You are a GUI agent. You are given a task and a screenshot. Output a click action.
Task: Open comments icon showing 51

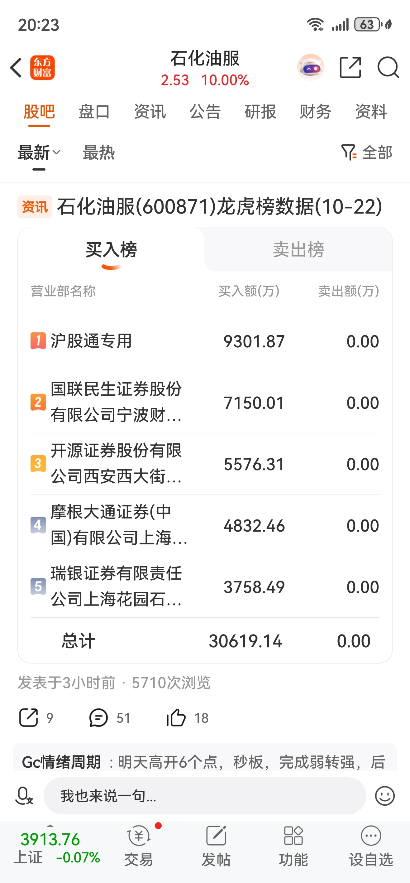(x=99, y=717)
